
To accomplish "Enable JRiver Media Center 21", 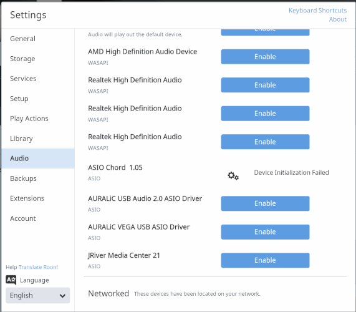I will [x=265, y=260].
